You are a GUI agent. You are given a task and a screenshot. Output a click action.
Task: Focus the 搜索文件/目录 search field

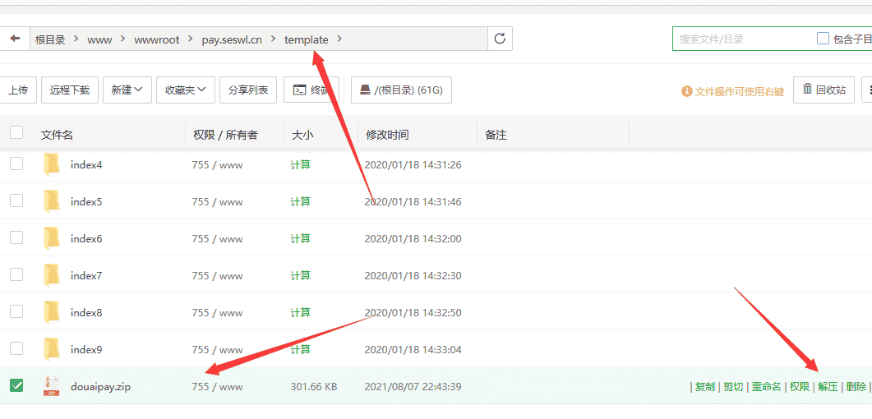(x=742, y=39)
